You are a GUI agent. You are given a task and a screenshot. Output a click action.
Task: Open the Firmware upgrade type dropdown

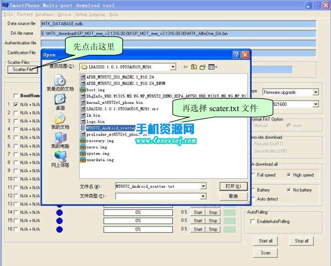(x=316, y=92)
